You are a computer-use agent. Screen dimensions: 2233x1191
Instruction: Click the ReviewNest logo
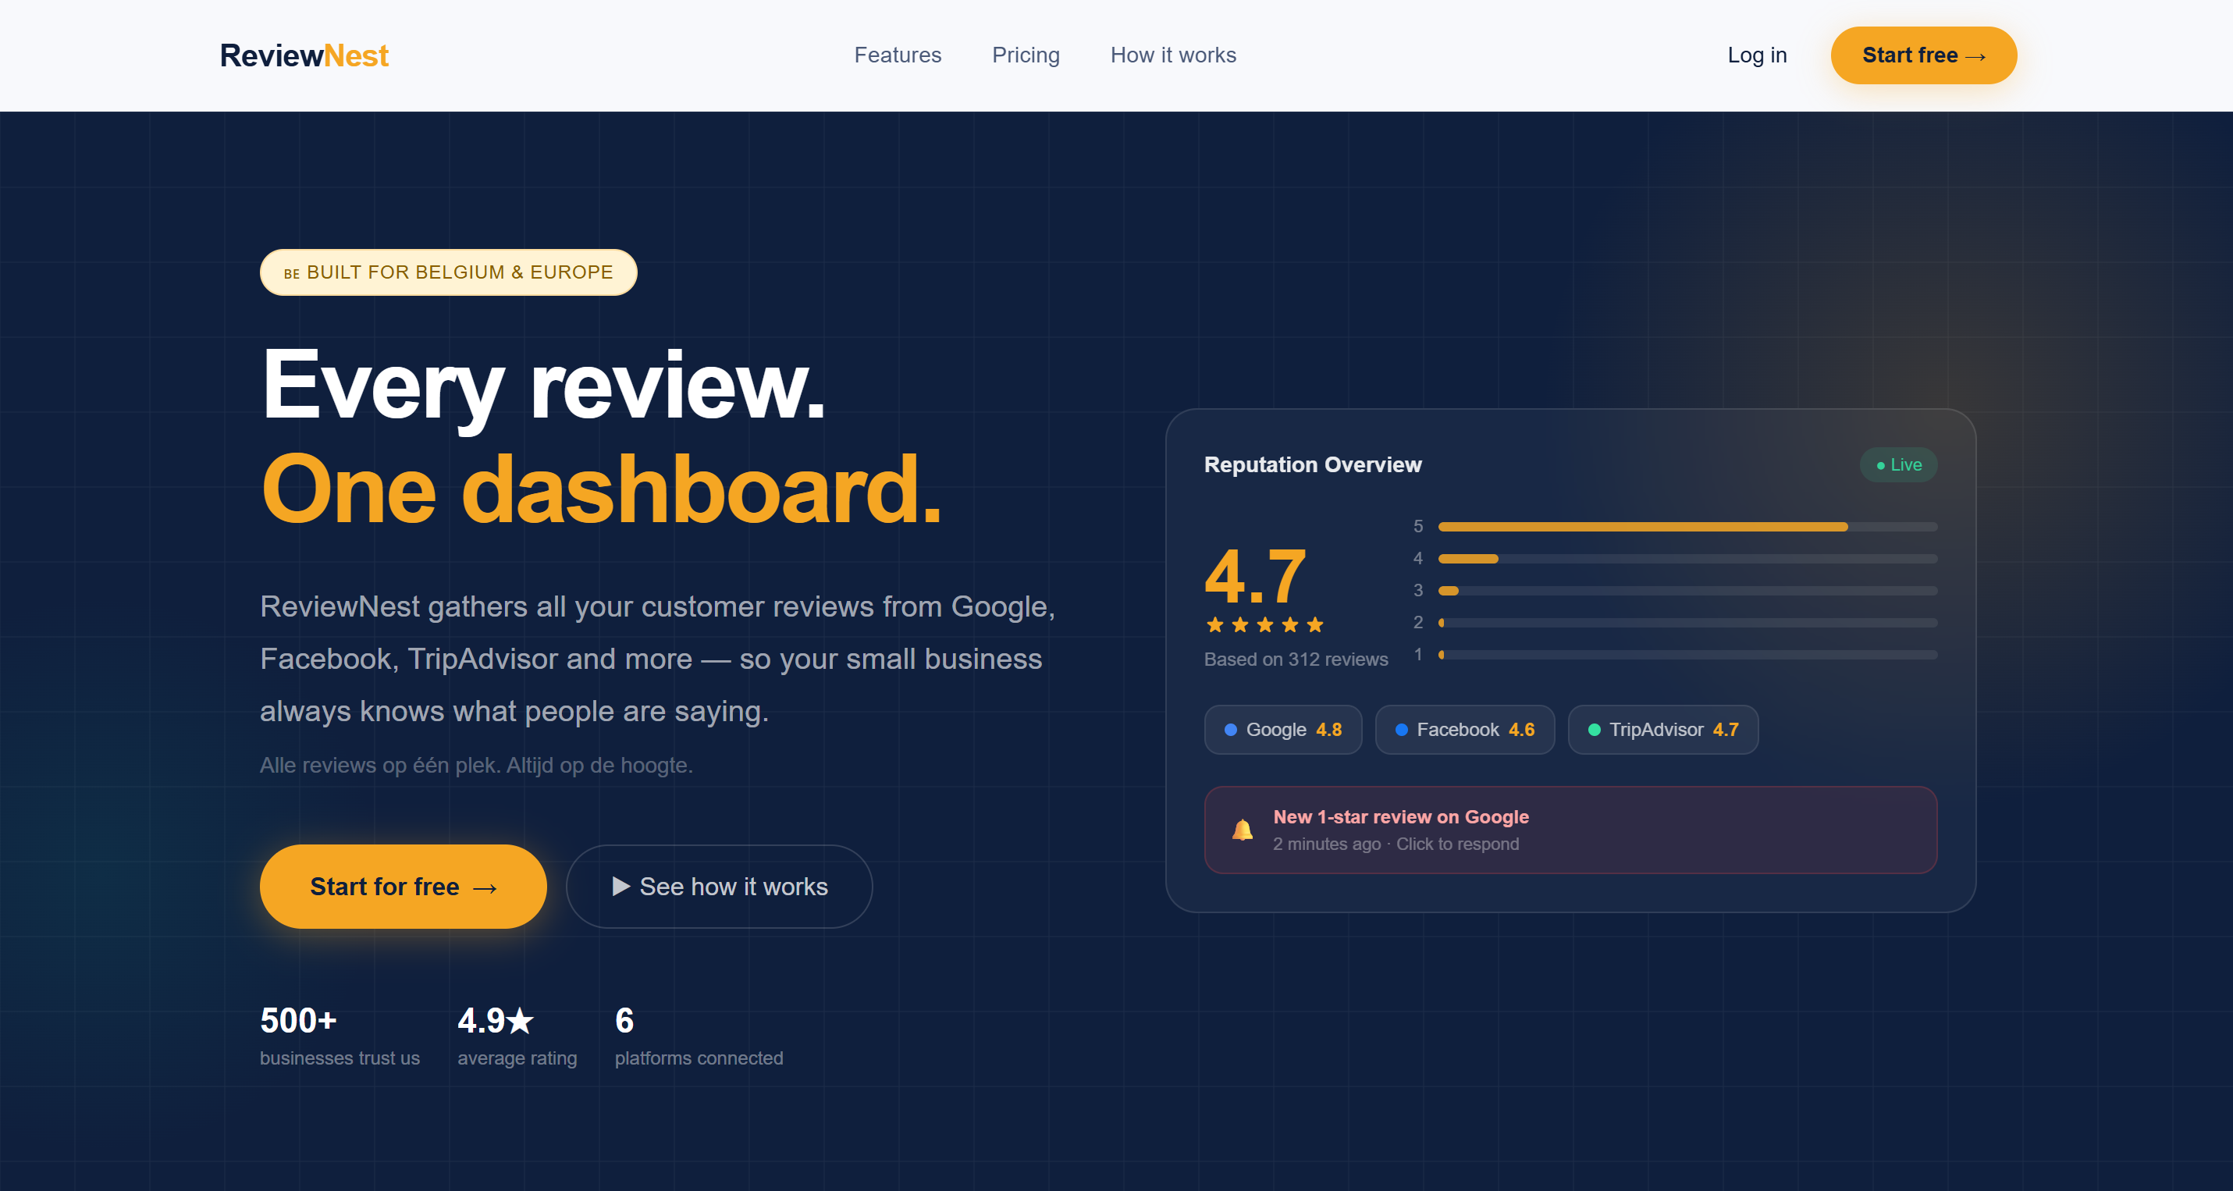(304, 55)
